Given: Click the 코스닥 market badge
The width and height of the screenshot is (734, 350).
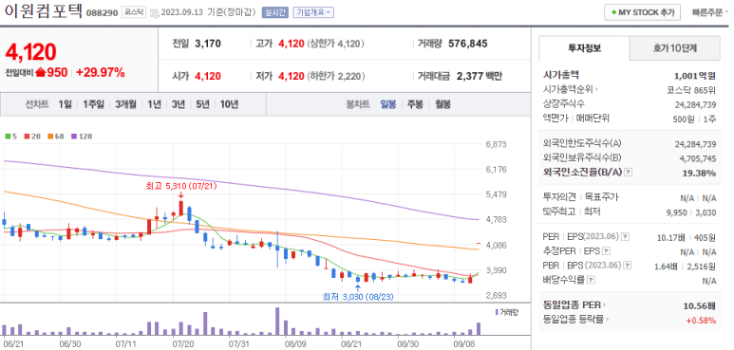Looking at the screenshot, I should 134,12.
